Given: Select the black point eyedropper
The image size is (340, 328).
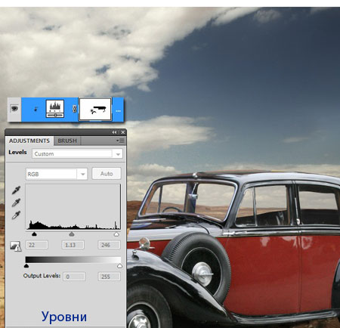Looking at the screenshot, I should point(16,190).
